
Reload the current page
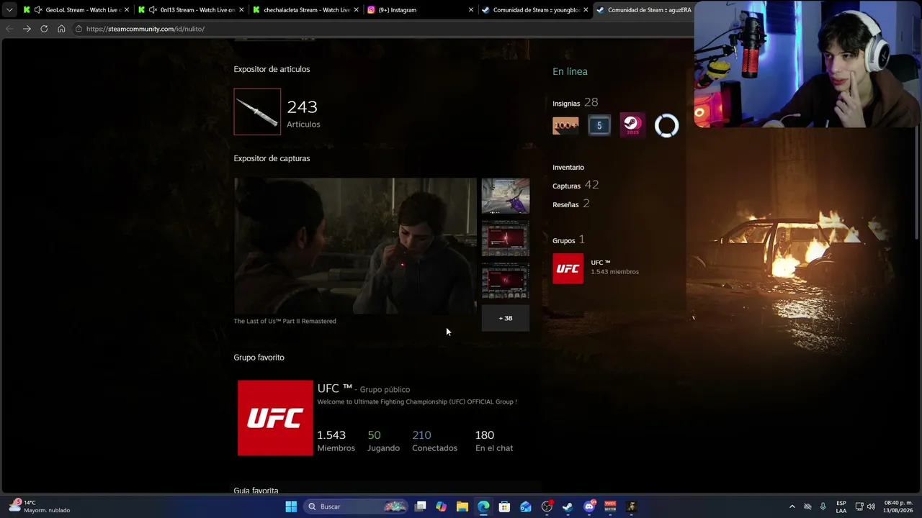click(x=44, y=29)
